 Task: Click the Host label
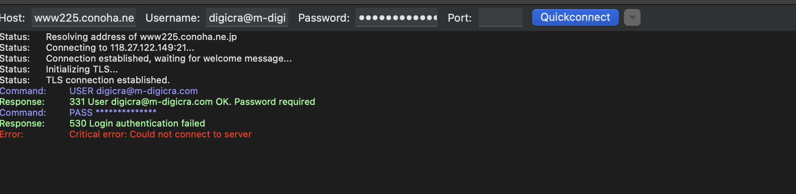click(12, 18)
